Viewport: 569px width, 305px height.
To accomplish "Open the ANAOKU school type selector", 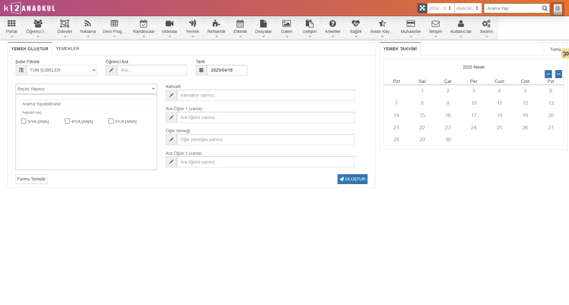I will click(x=468, y=8).
